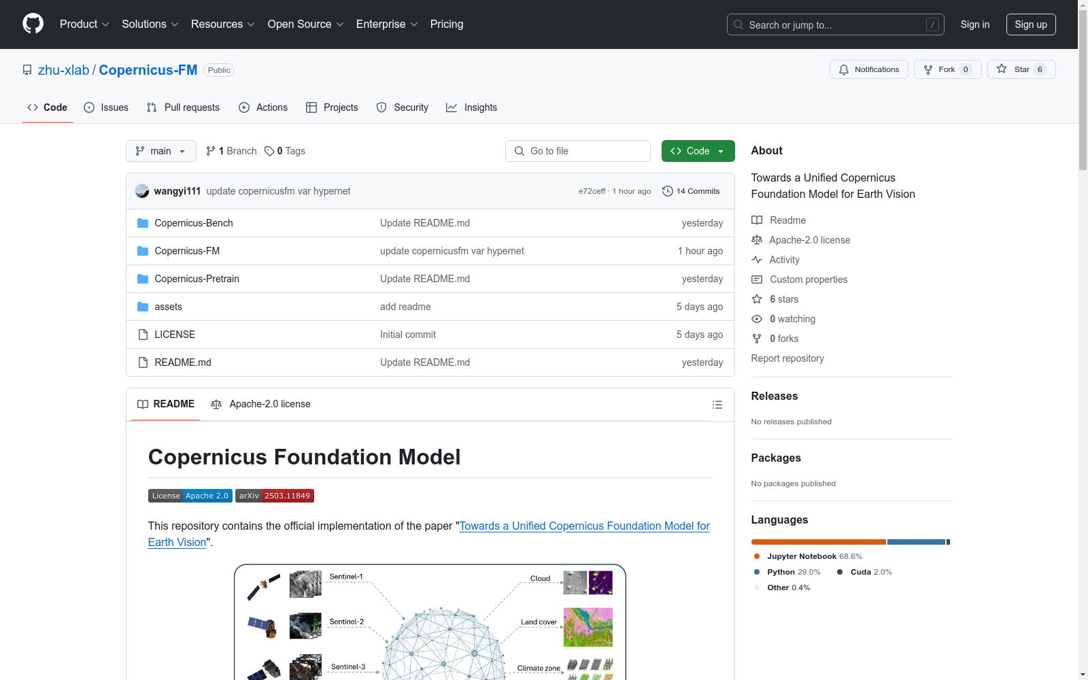Click Report repository link
1088x680 pixels.
pyautogui.click(x=787, y=358)
